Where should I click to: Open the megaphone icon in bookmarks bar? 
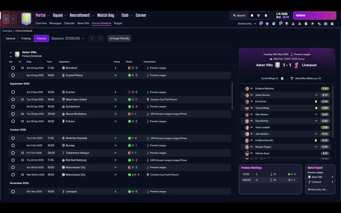(x=312, y=24)
